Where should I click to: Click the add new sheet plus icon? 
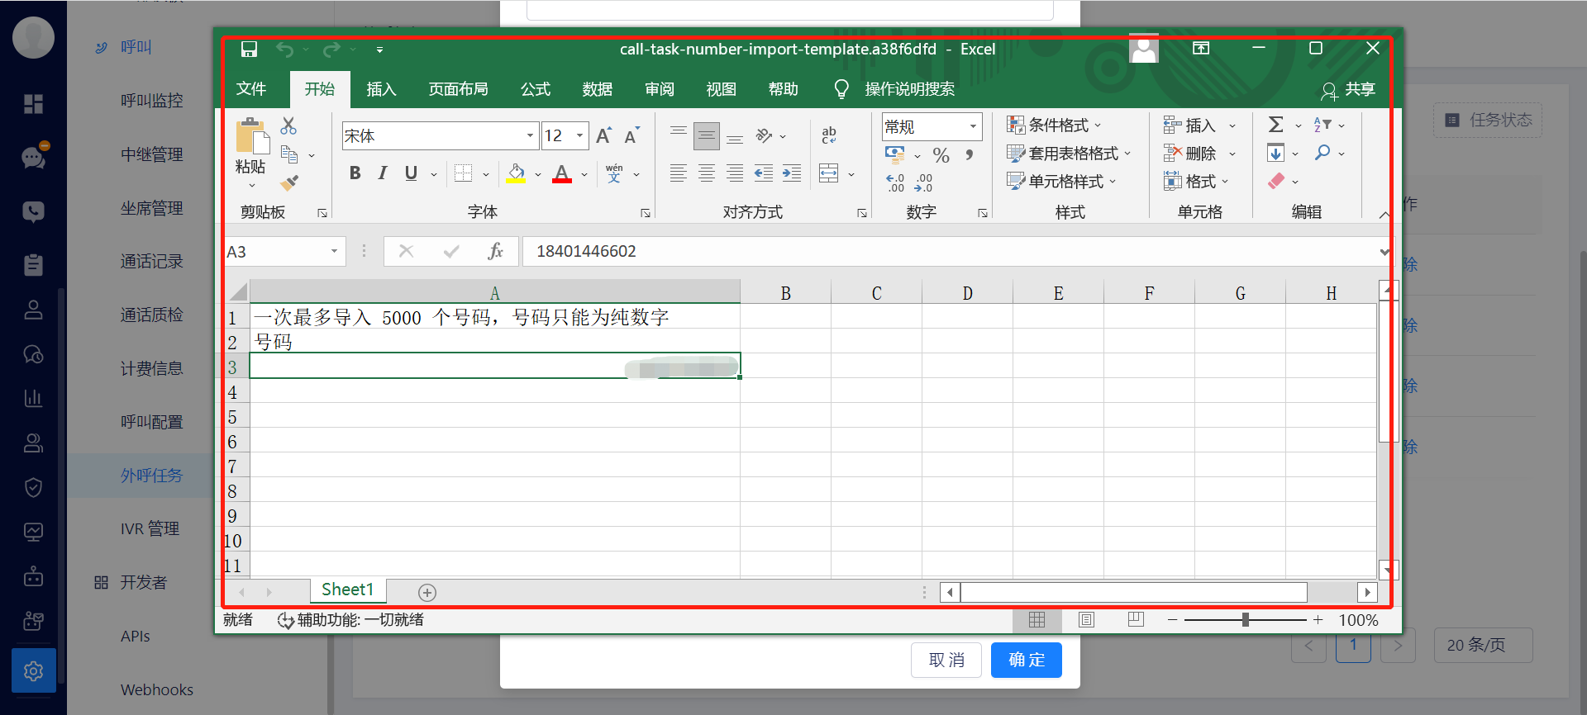(x=427, y=592)
